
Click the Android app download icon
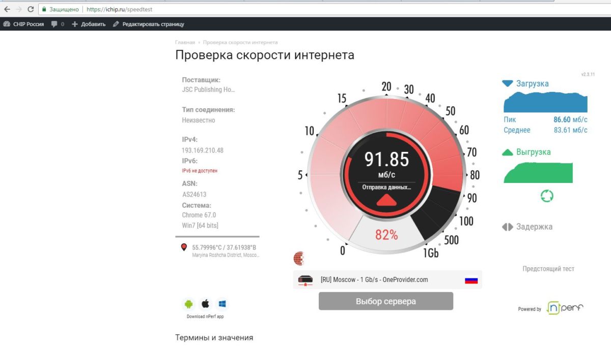pos(189,304)
